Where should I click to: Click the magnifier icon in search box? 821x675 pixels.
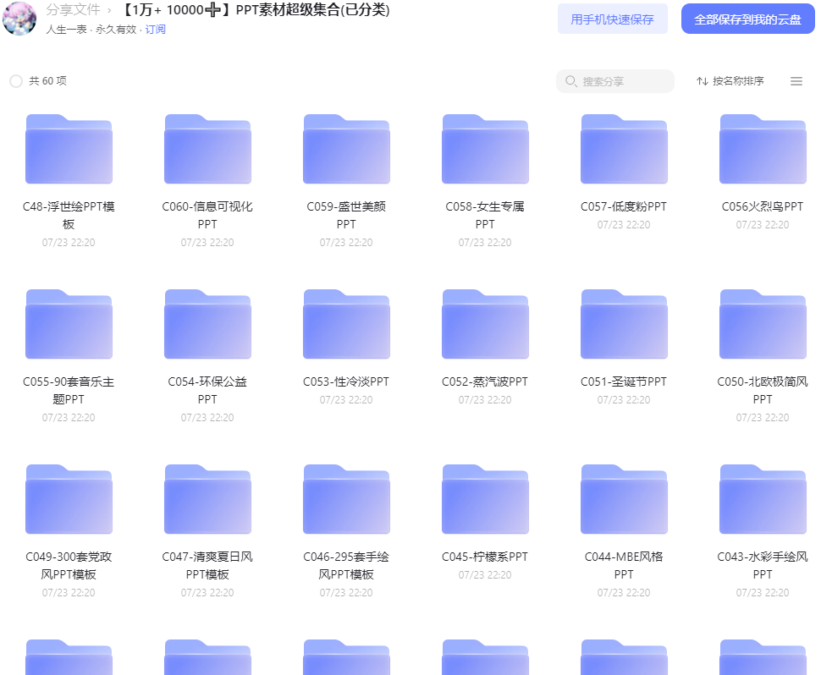coord(570,81)
